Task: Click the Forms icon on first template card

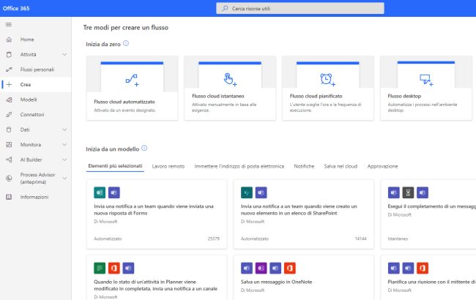Action: pyautogui.click(x=100, y=192)
